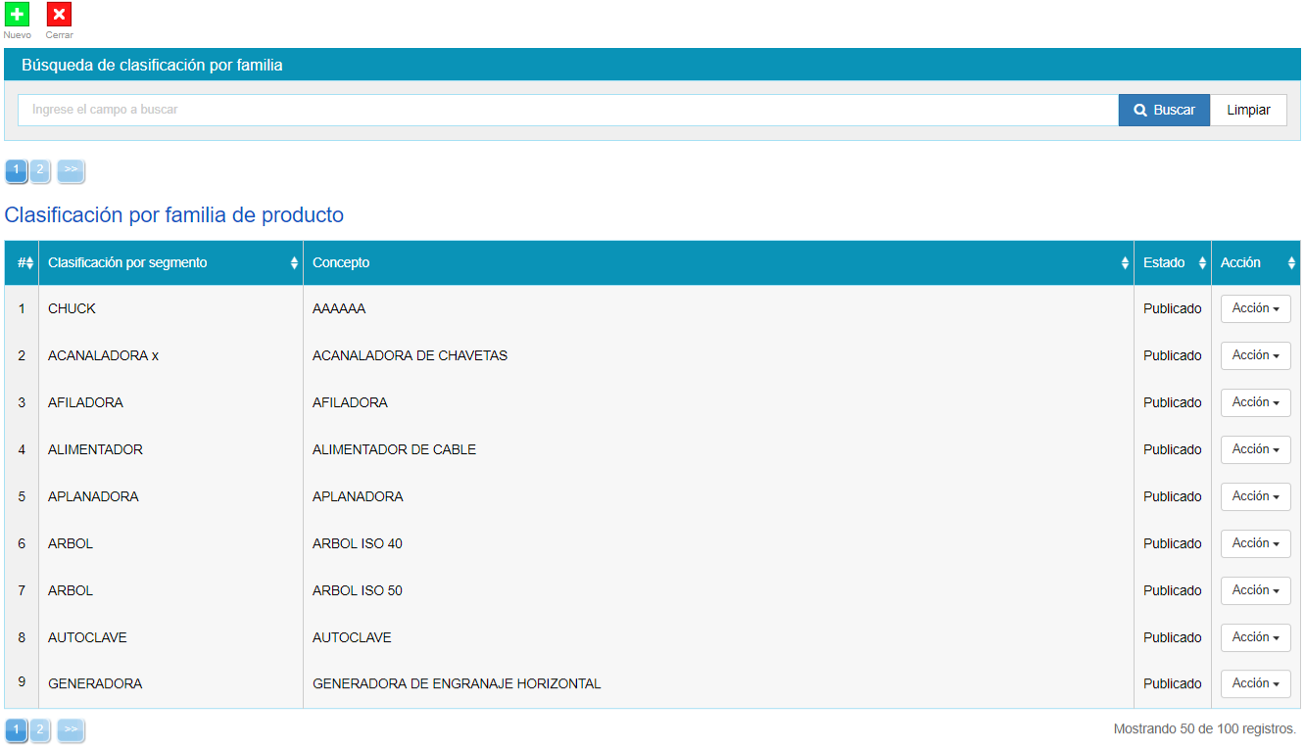
Task: Open Acción dropdown for ALIMENTADOR DE CABLE
Action: click(x=1255, y=449)
